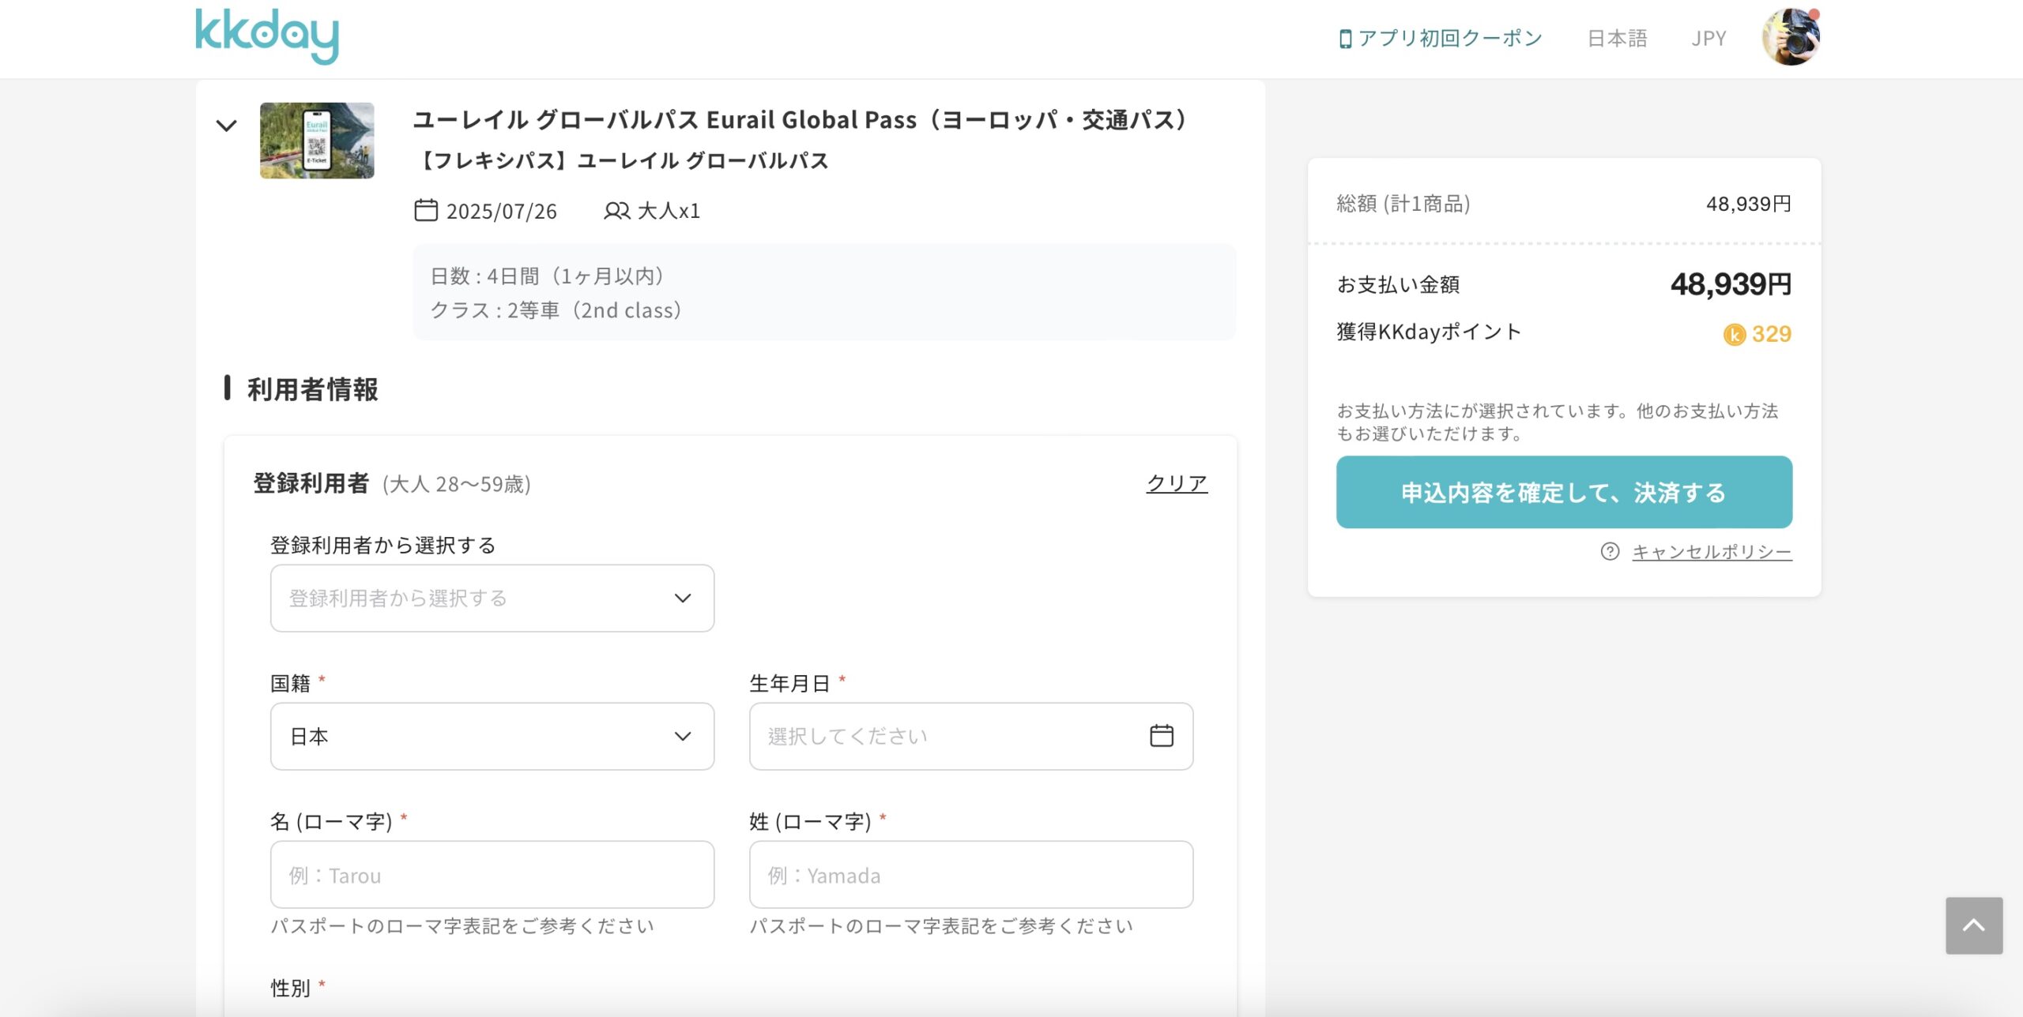Open the アプリ初回クーポン link
The height and width of the screenshot is (1017, 2023).
[x=1449, y=38]
